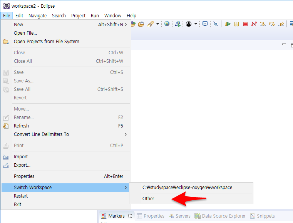Viewport: 293px width, 223px height.
Task: Click the Disconnect debug icon
Action: coord(254,24)
